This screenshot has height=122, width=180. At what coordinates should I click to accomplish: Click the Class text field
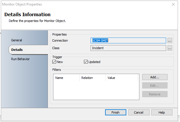[x=128, y=48]
